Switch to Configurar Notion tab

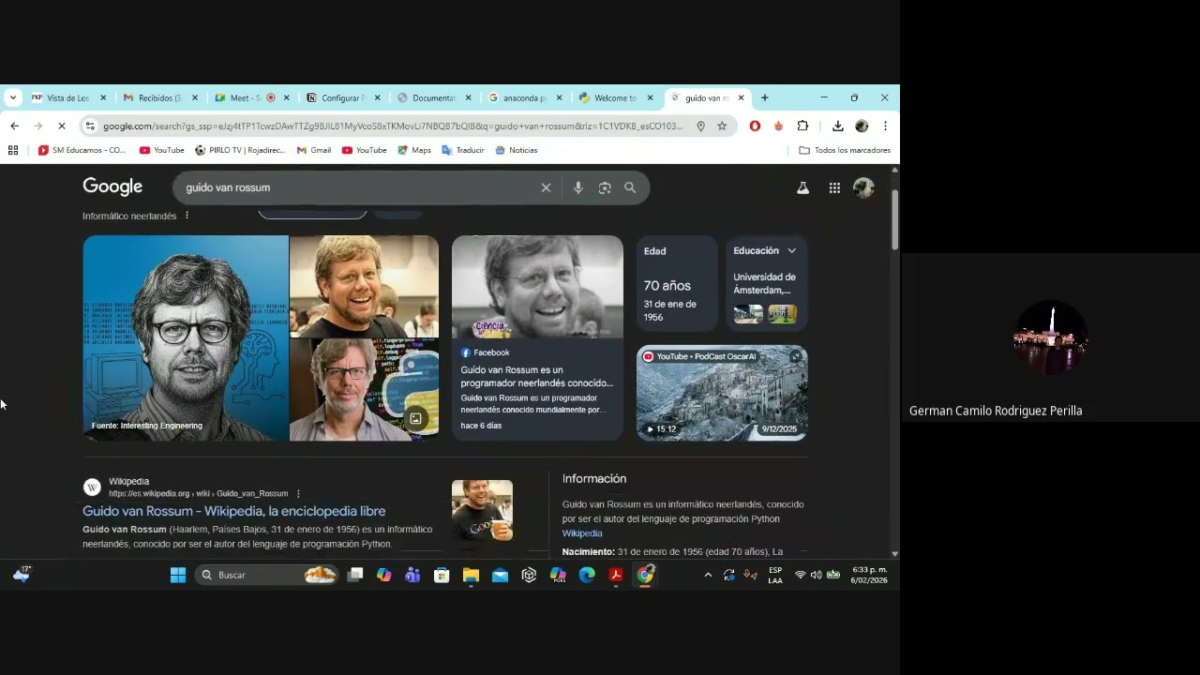pyautogui.click(x=343, y=97)
